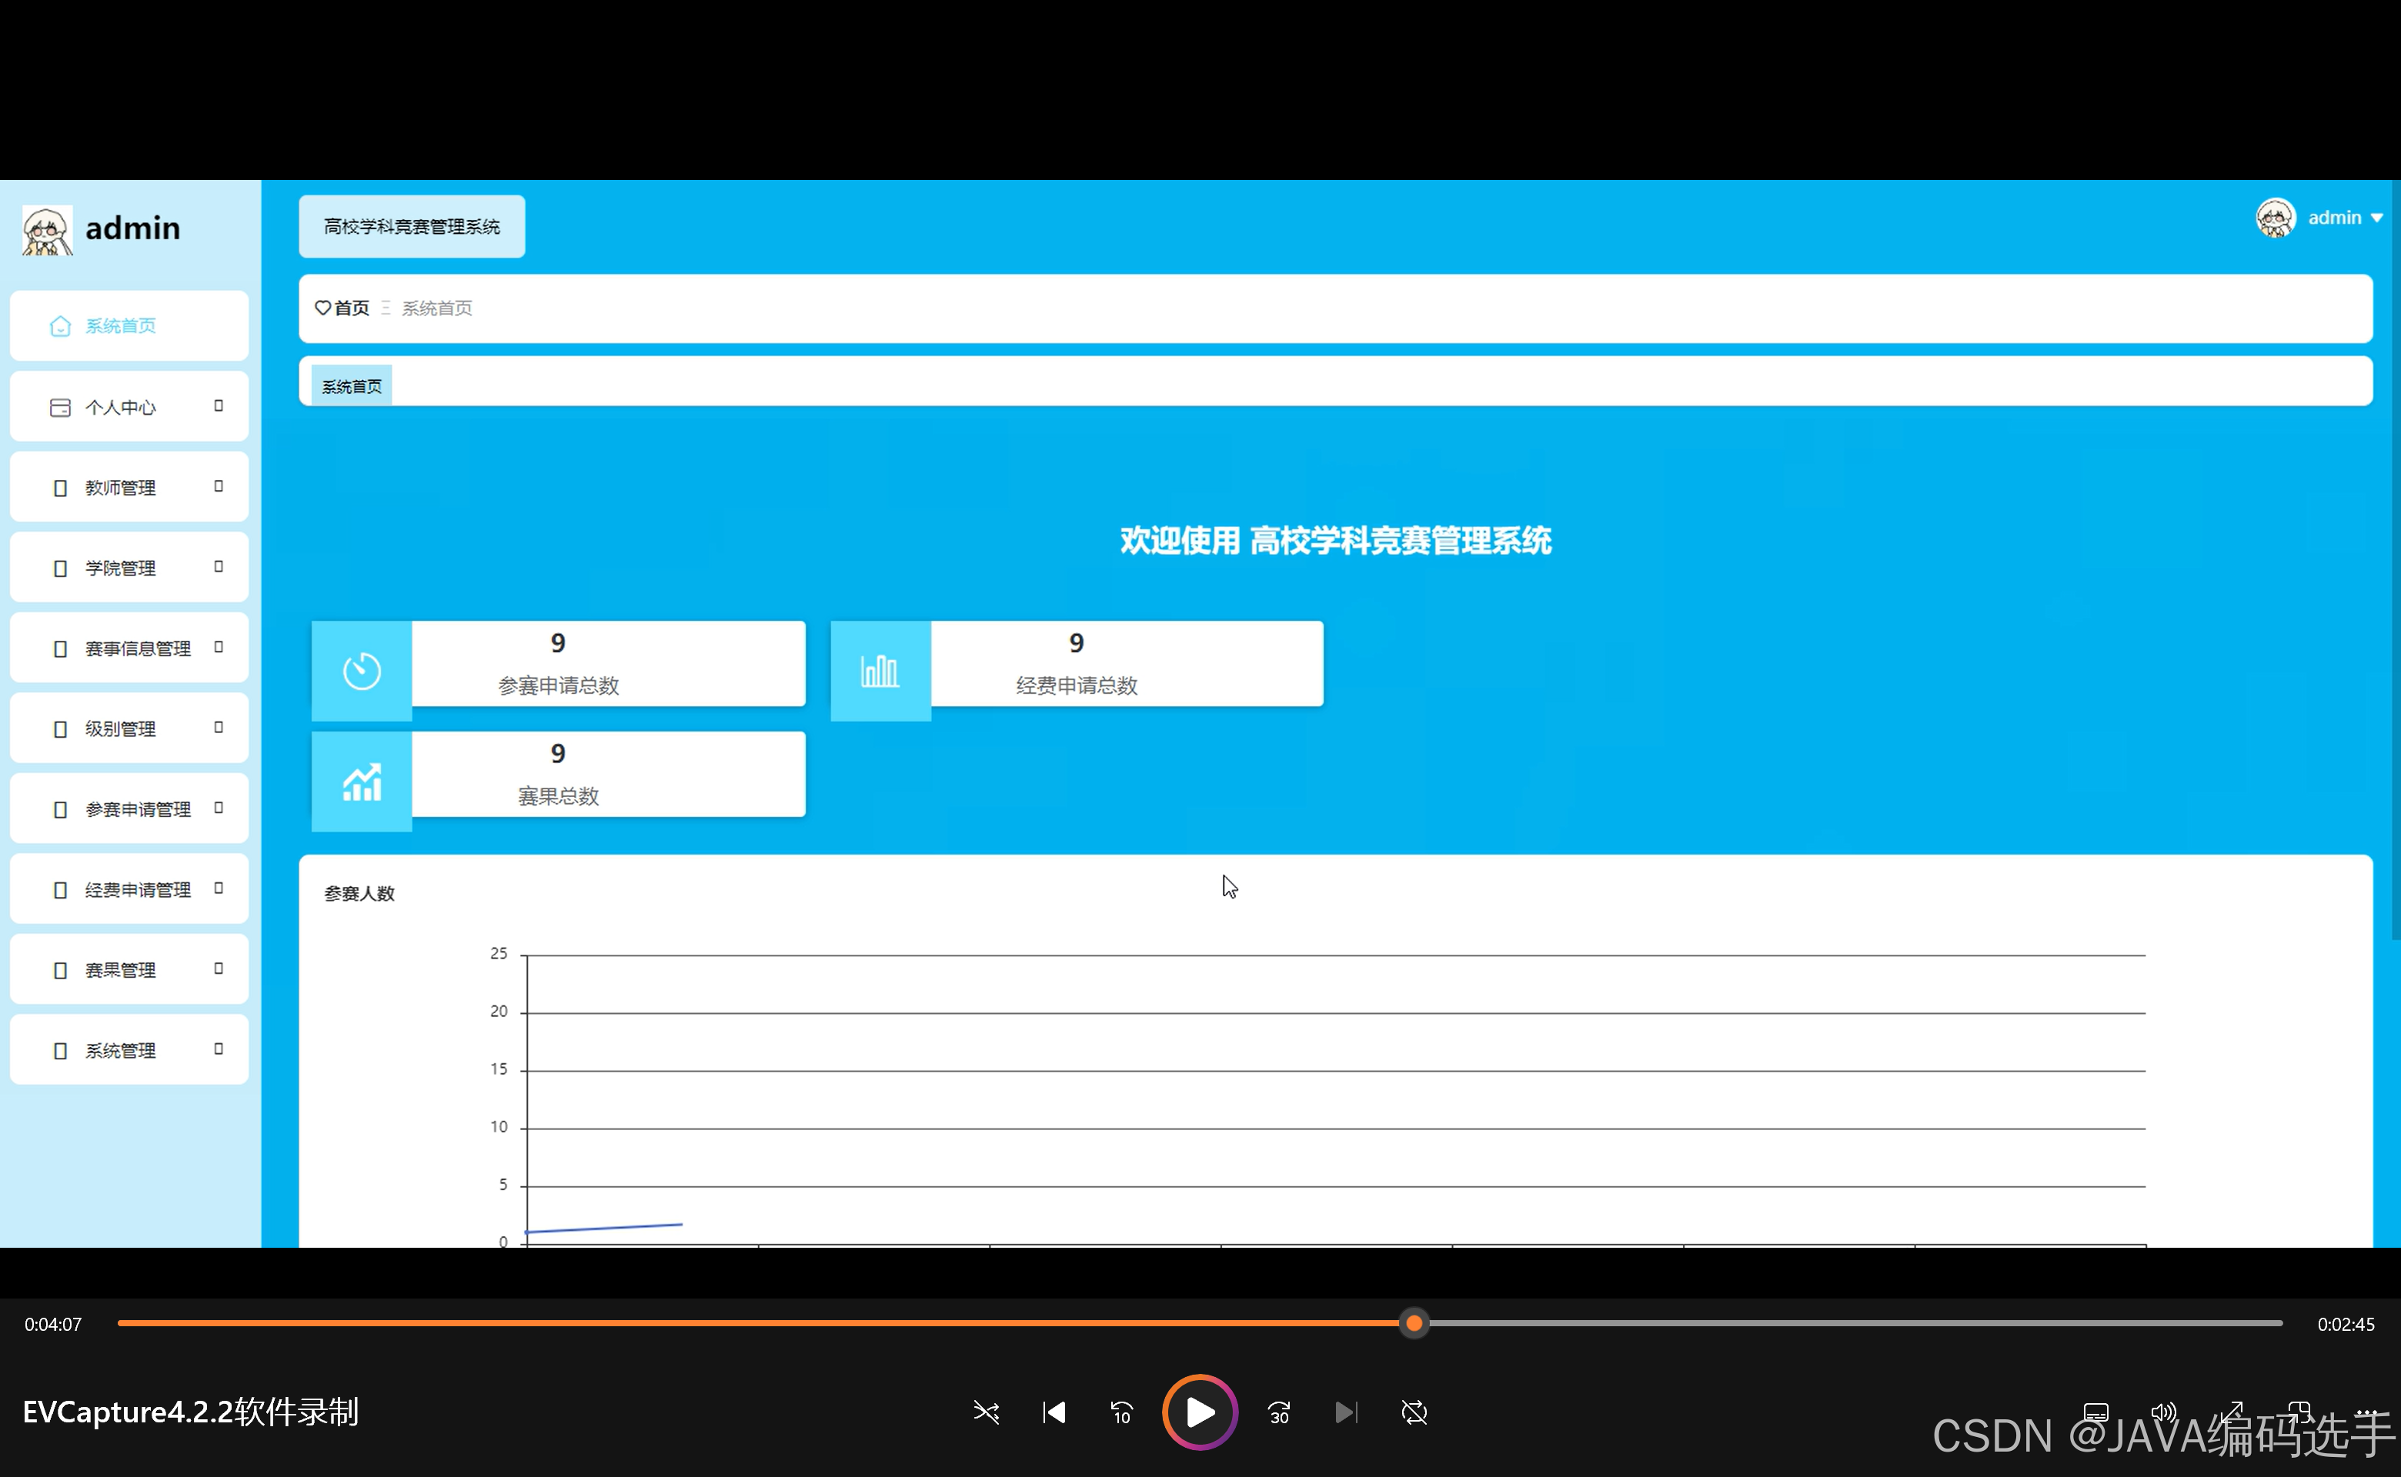Click the bar chart icon for 经费申请总数
The height and width of the screenshot is (1477, 2401).
(x=880, y=671)
